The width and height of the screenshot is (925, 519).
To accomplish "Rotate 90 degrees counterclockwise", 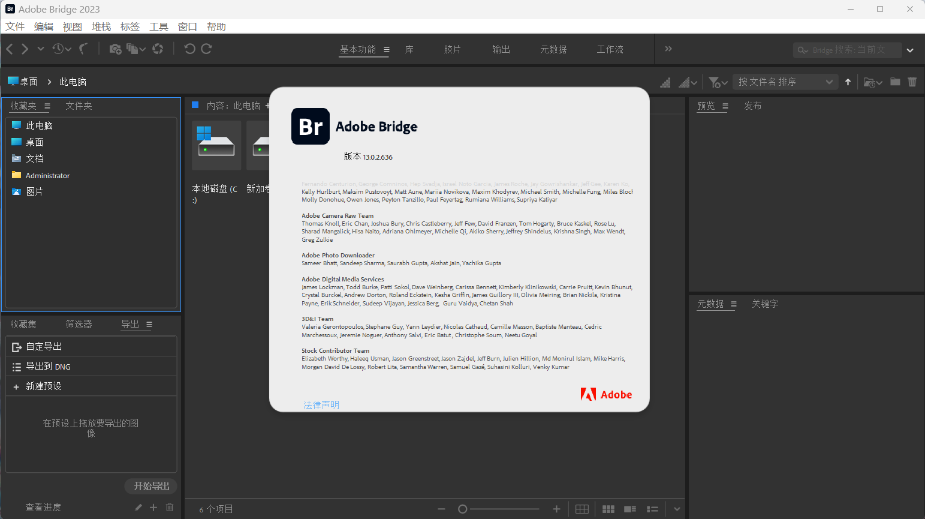I will [189, 49].
